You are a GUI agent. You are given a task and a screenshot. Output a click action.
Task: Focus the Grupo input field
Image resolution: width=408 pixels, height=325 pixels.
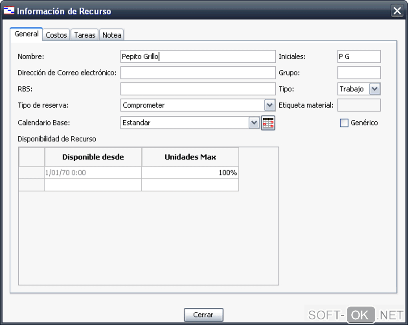(359, 73)
